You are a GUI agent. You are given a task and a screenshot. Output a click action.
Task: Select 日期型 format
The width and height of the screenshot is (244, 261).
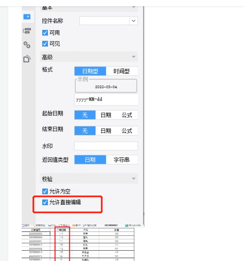coord(90,71)
